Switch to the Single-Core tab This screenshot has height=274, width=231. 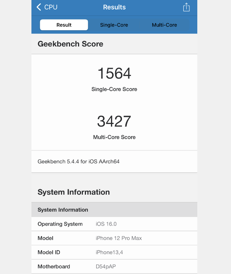click(x=114, y=25)
